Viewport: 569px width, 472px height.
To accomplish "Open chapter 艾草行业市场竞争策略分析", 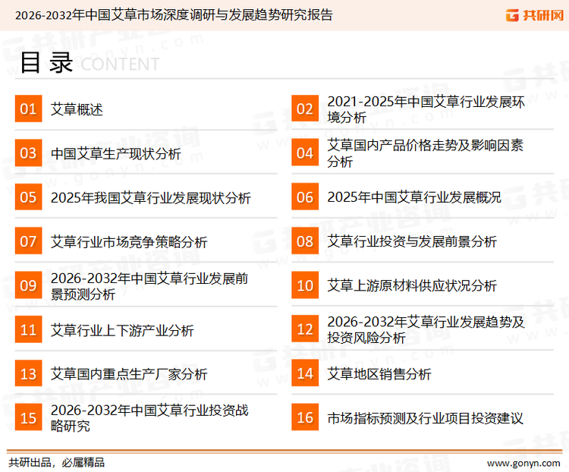I will [x=129, y=242].
